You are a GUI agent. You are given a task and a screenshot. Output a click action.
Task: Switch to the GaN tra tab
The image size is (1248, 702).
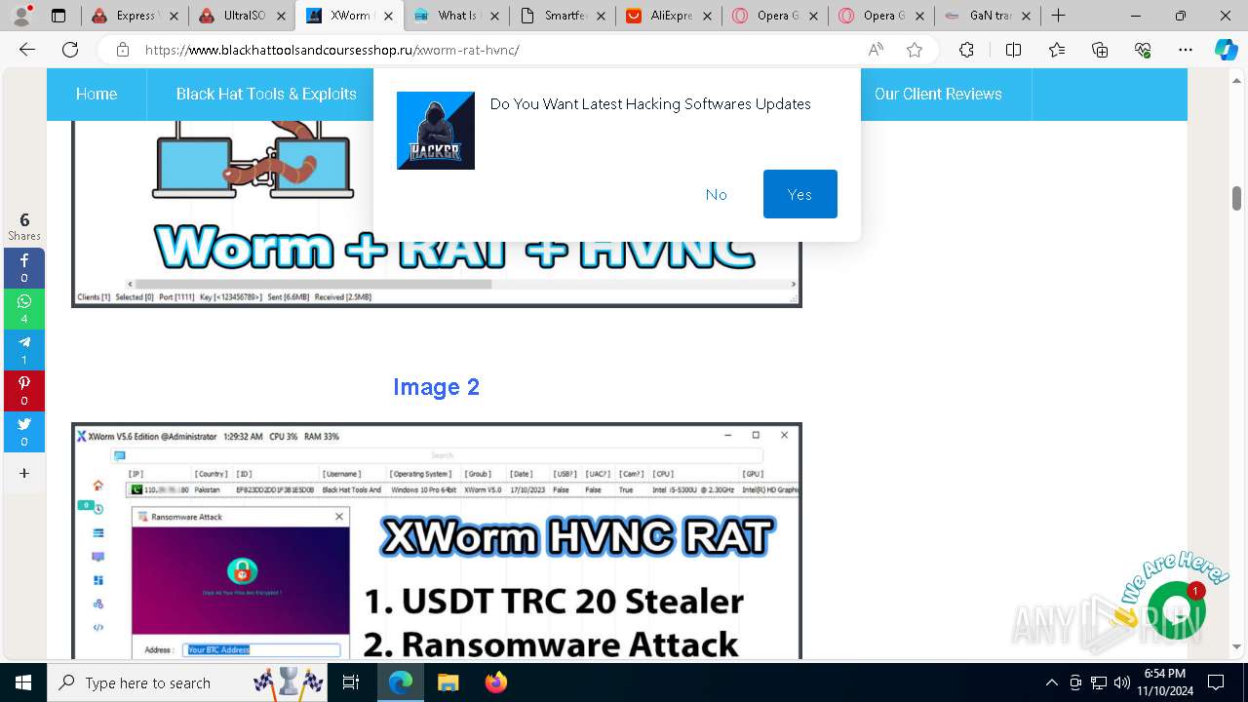[x=988, y=16]
